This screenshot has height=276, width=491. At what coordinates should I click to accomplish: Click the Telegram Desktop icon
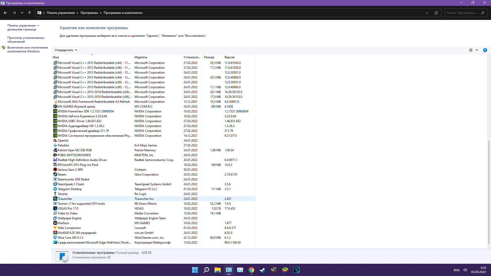pos(55,189)
